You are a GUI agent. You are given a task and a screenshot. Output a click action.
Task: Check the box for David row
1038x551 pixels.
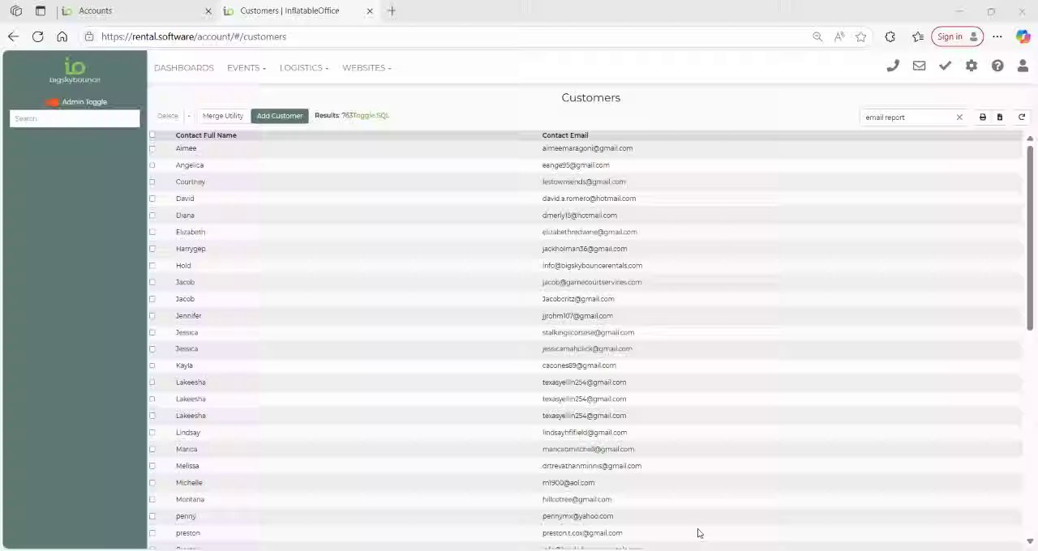(152, 199)
